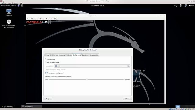Click the browse icon in Image file field
195x110 pixels.
129,66
